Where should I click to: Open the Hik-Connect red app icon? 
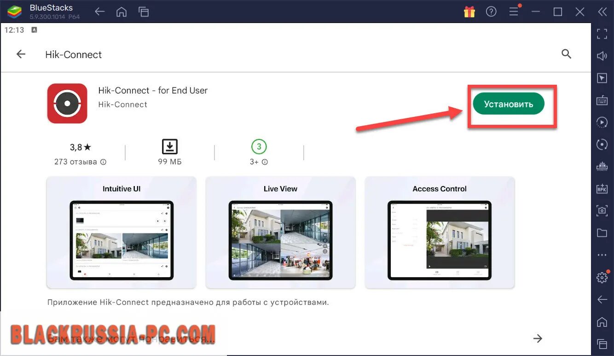[67, 103]
